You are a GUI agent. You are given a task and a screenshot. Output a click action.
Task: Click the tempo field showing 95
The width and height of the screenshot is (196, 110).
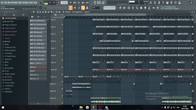pyautogui.click(x=64, y=3)
